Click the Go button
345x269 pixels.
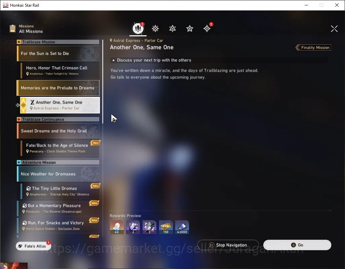pyautogui.click(x=297, y=245)
